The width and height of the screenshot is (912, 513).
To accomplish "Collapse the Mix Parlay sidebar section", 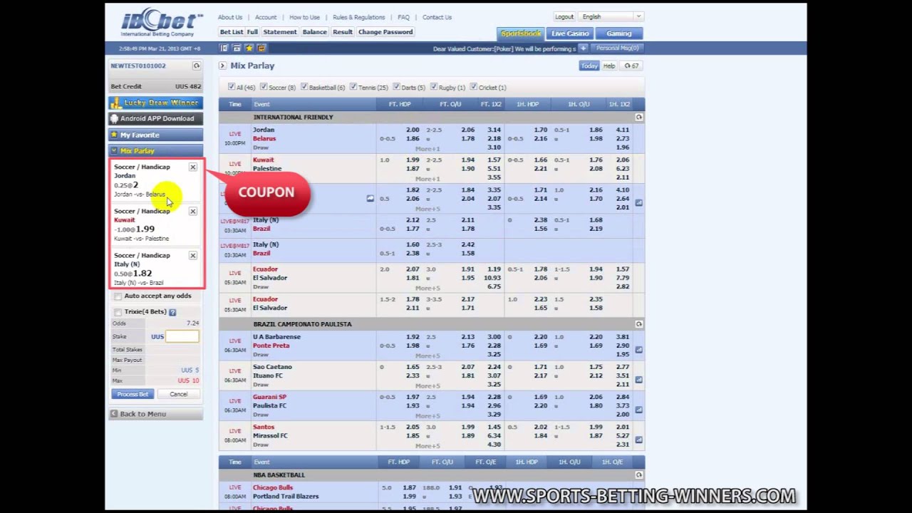I will point(155,151).
